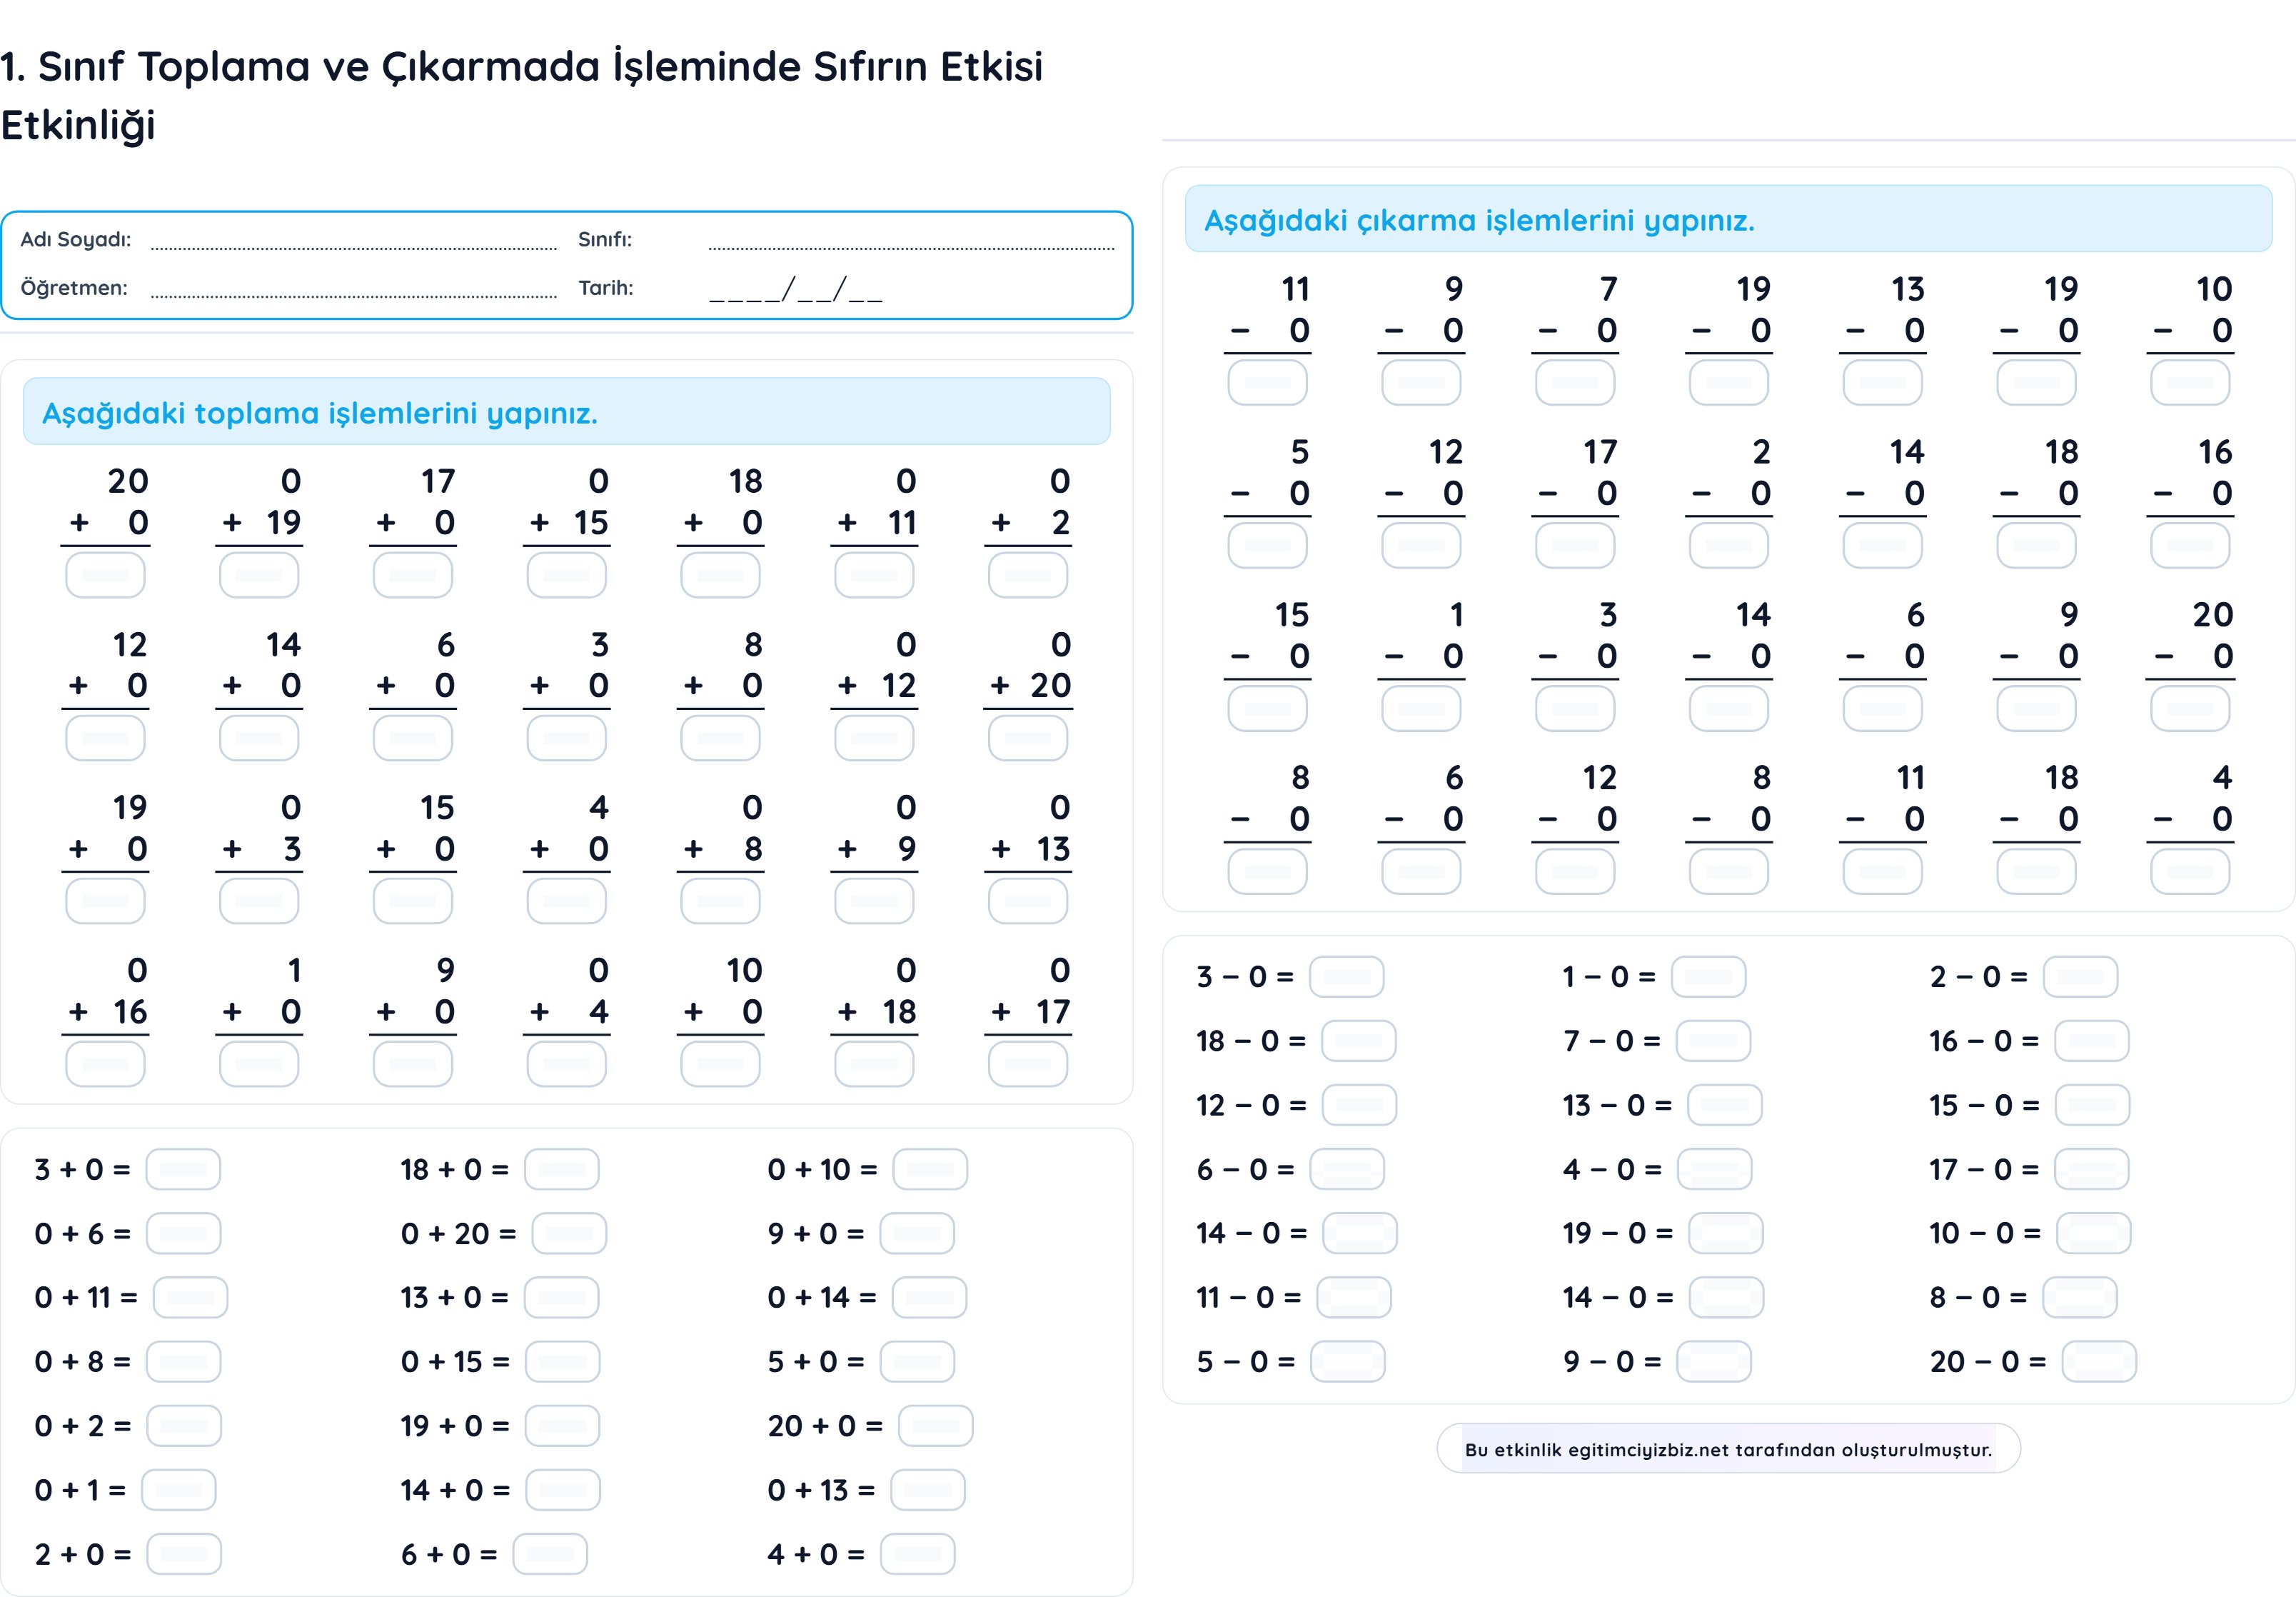The width and height of the screenshot is (2296, 1597).
Task: Click answer box under vertical 16 − 0
Action: [2189, 546]
